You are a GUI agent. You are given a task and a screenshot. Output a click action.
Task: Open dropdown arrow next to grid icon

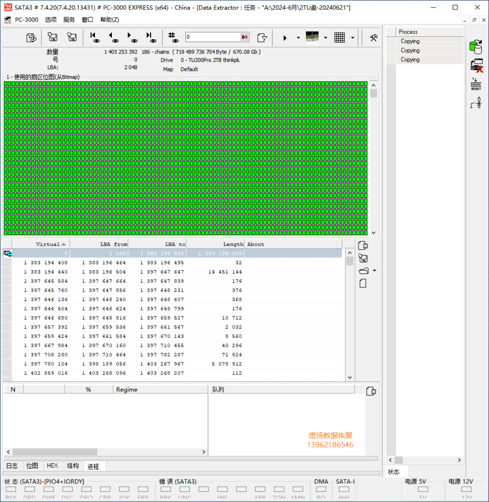click(x=353, y=38)
